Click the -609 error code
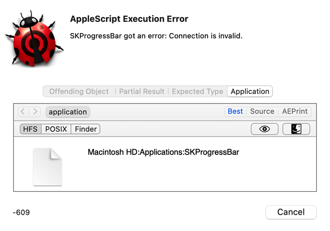 tap(22, 212)
